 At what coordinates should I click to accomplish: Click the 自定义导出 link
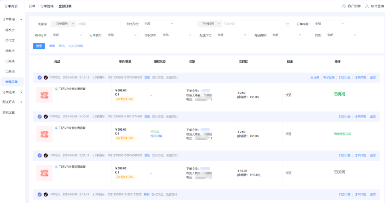coord(76,46)
